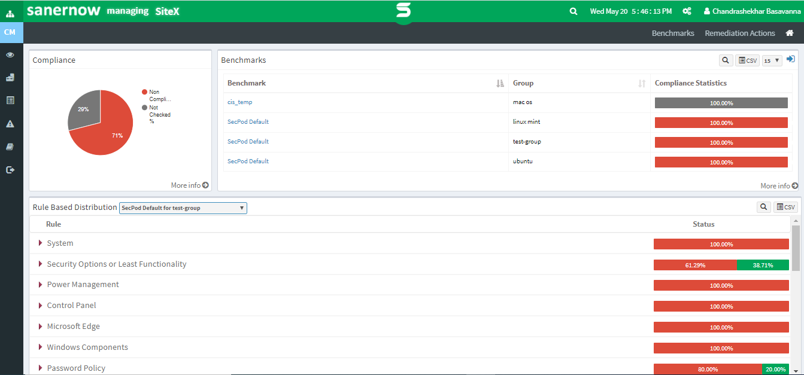Toggle Not Checked legend entry
This screenshot has height=375, width=804.
coord(156,114)
